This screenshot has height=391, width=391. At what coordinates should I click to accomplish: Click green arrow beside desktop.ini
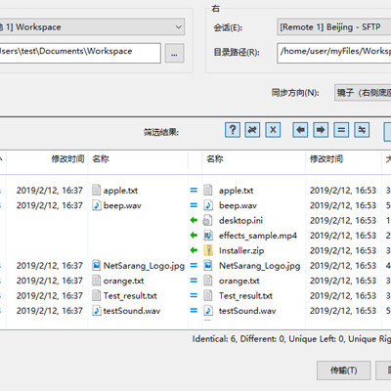(x=194, y=221)
